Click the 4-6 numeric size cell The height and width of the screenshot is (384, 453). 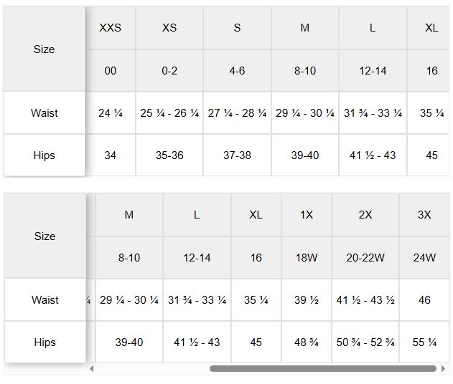click(237, 70)
